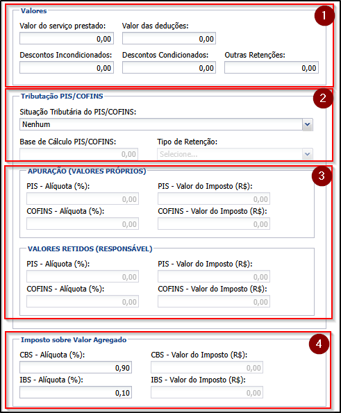The image size is (341, 413).
Task: Click COFINS Valor do Imposto under Valores Retidos
Action: tap(214, 301)
